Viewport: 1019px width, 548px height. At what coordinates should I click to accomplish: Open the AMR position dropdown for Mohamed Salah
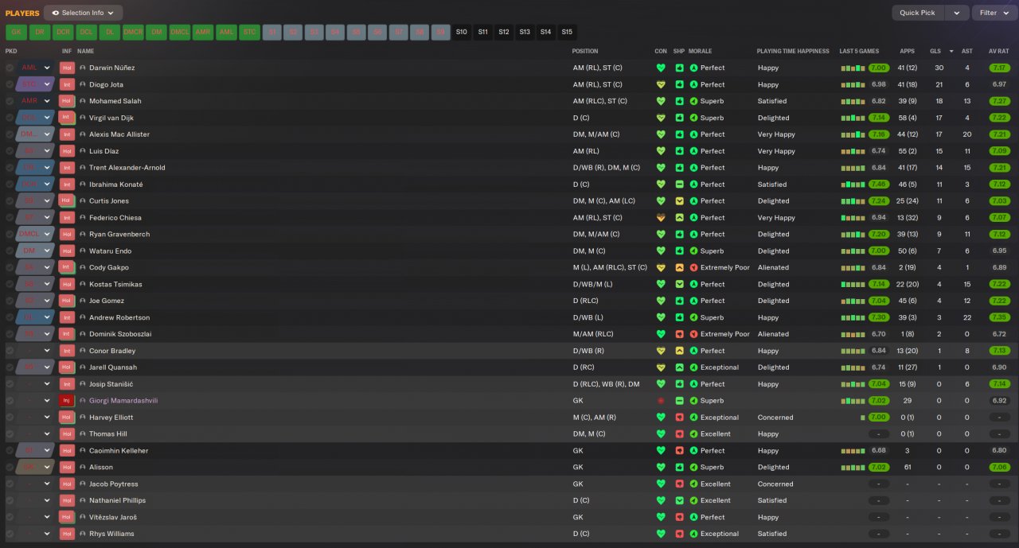pyautogui.click(x=35, y=101)
